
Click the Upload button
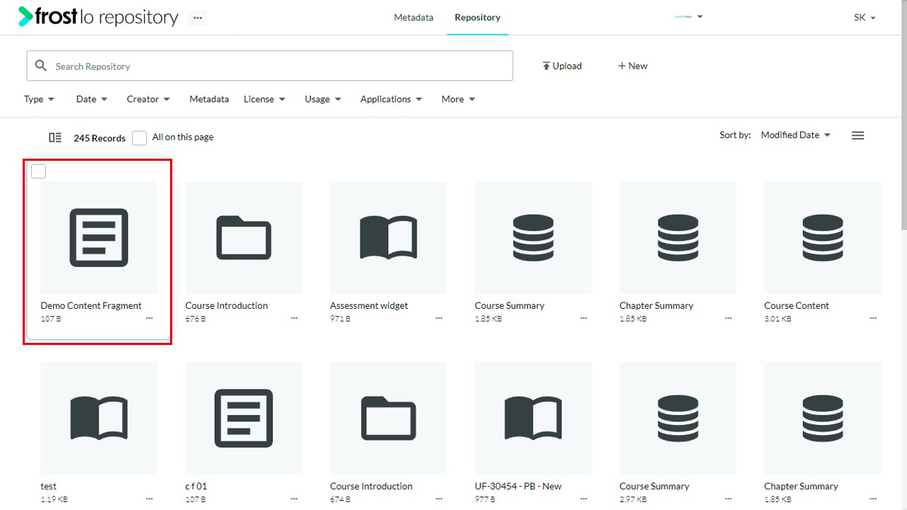click(562, 66)
